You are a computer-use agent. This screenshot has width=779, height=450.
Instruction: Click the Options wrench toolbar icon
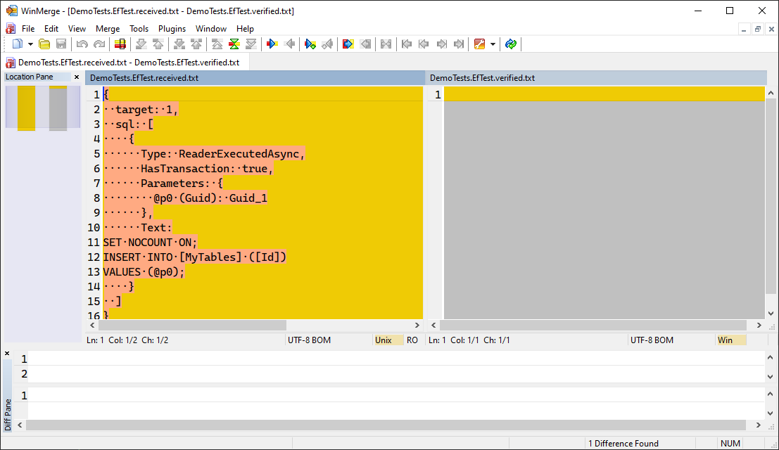coord(480,44)
